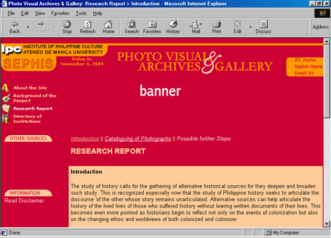The image size is (331, 238).
Task: Print the page with Print button
Action: tap(217, 27)
